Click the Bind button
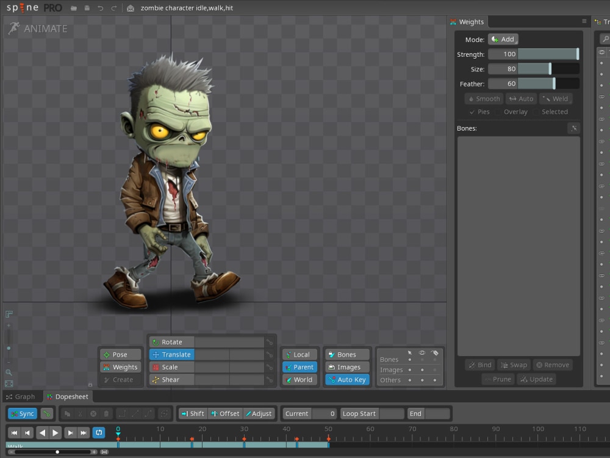Screen dimensions: 610x458 pos(479,365)
